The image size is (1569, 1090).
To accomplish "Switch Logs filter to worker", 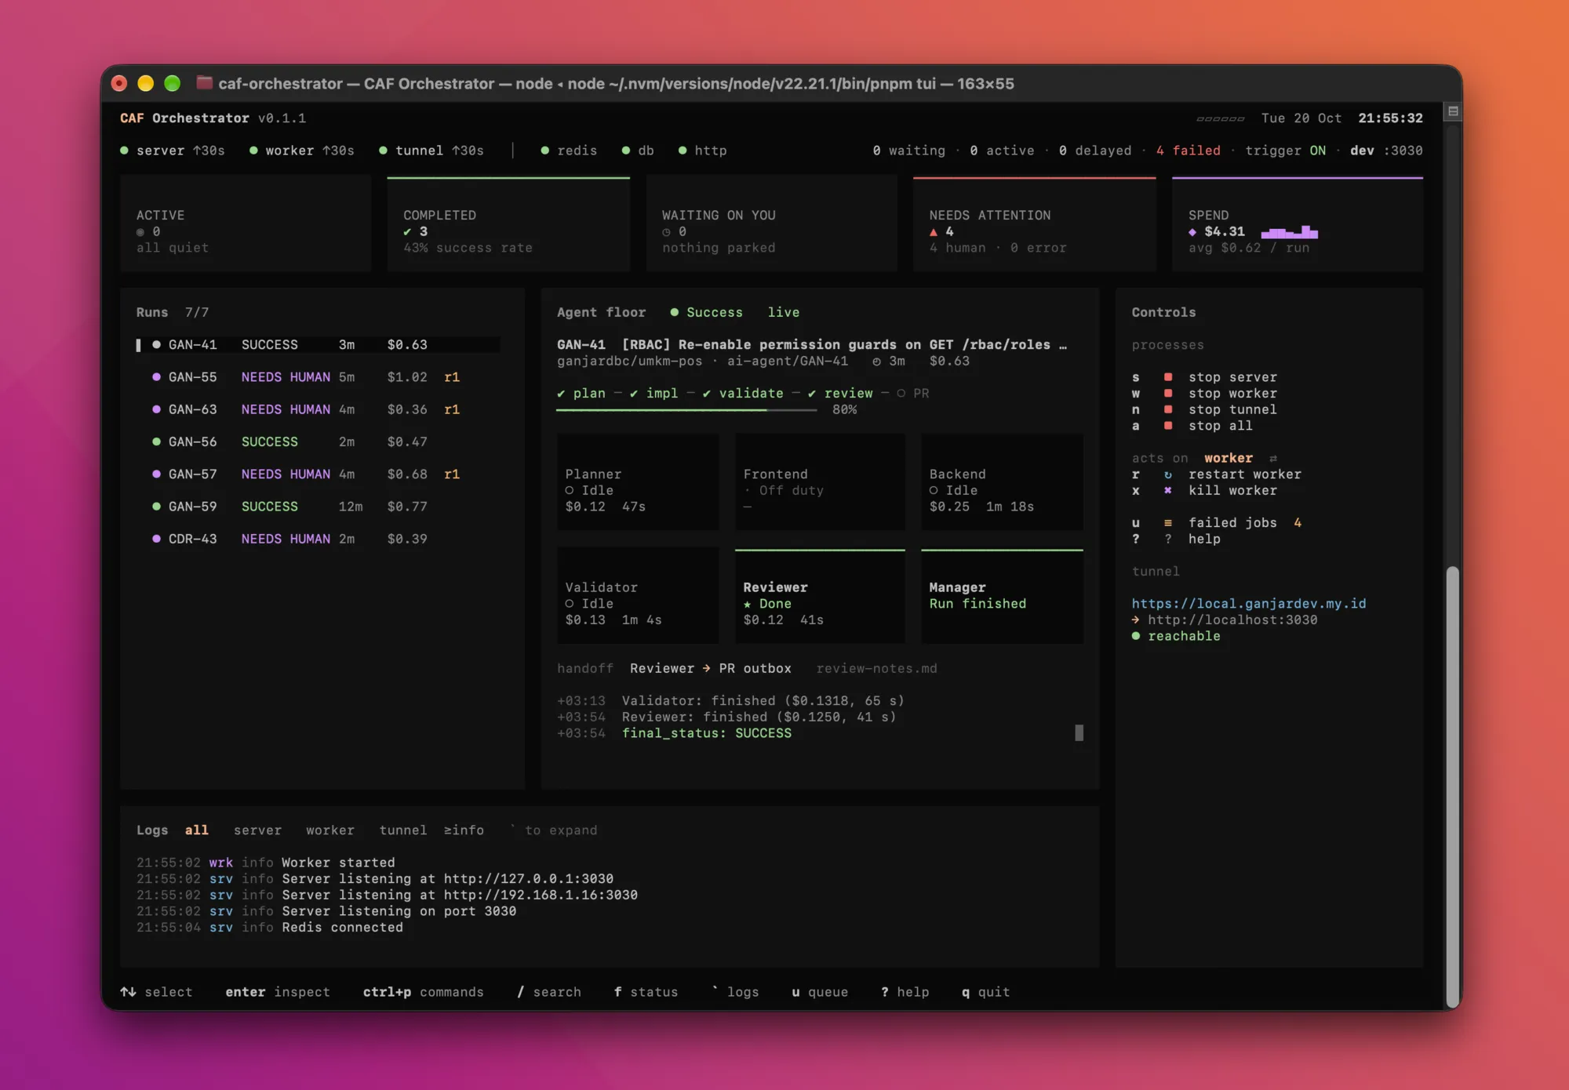I will pos(330,830).
